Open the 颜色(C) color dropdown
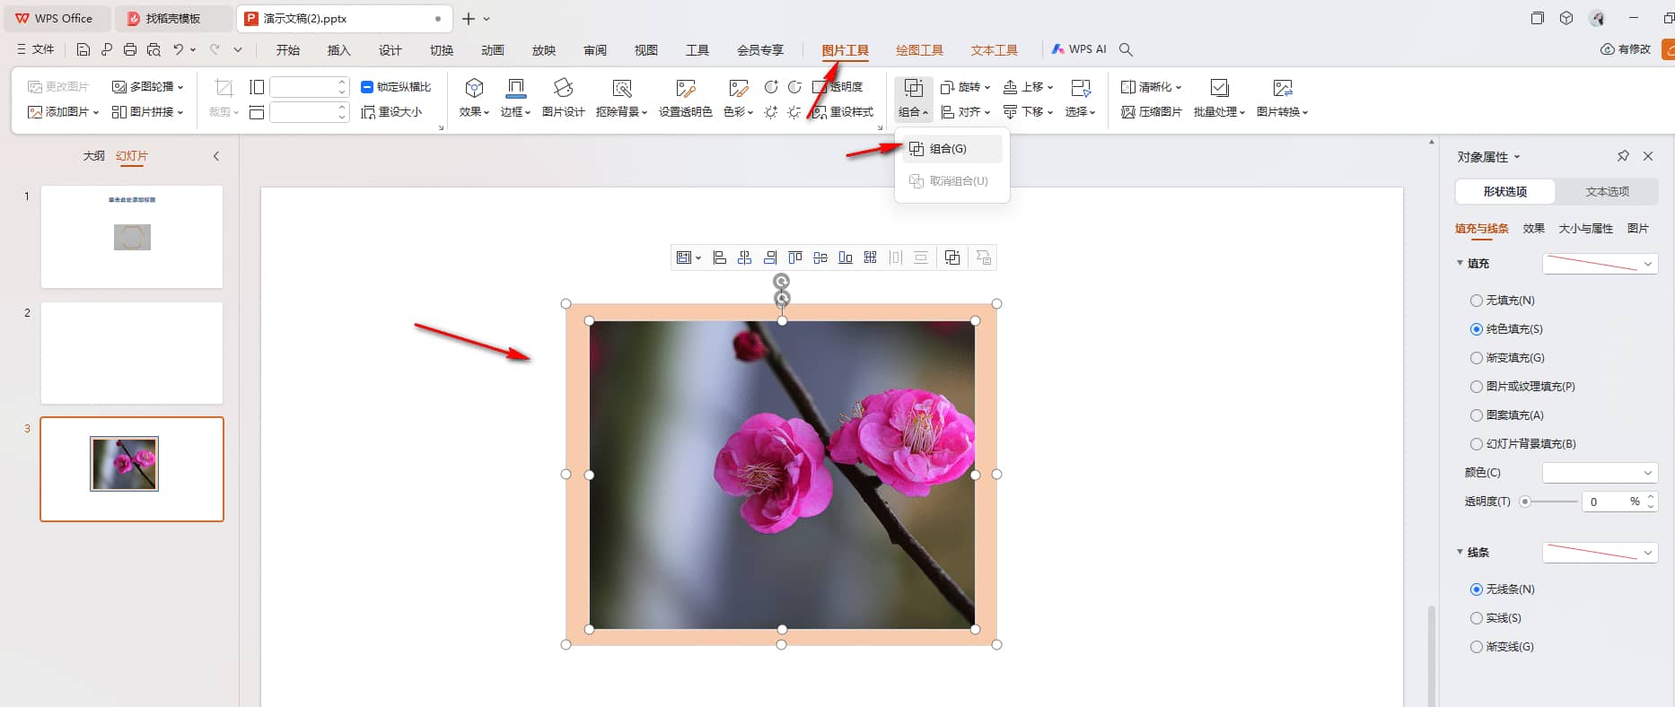 [1600, 473]
